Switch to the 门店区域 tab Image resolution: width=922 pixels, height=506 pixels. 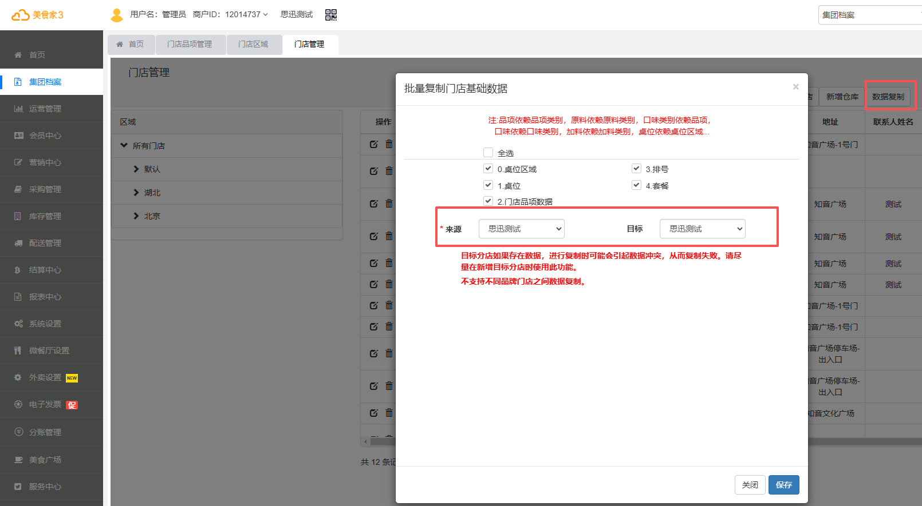pyautogui.click(x=253, y=44)
